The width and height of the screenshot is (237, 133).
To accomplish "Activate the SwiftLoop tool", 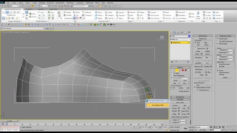I will [x=87, y=12].
